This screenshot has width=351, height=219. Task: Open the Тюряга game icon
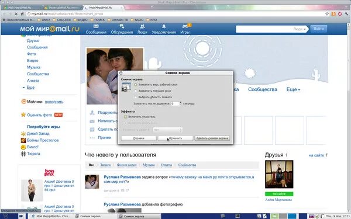pyautogui.click(x=23, y=154)
